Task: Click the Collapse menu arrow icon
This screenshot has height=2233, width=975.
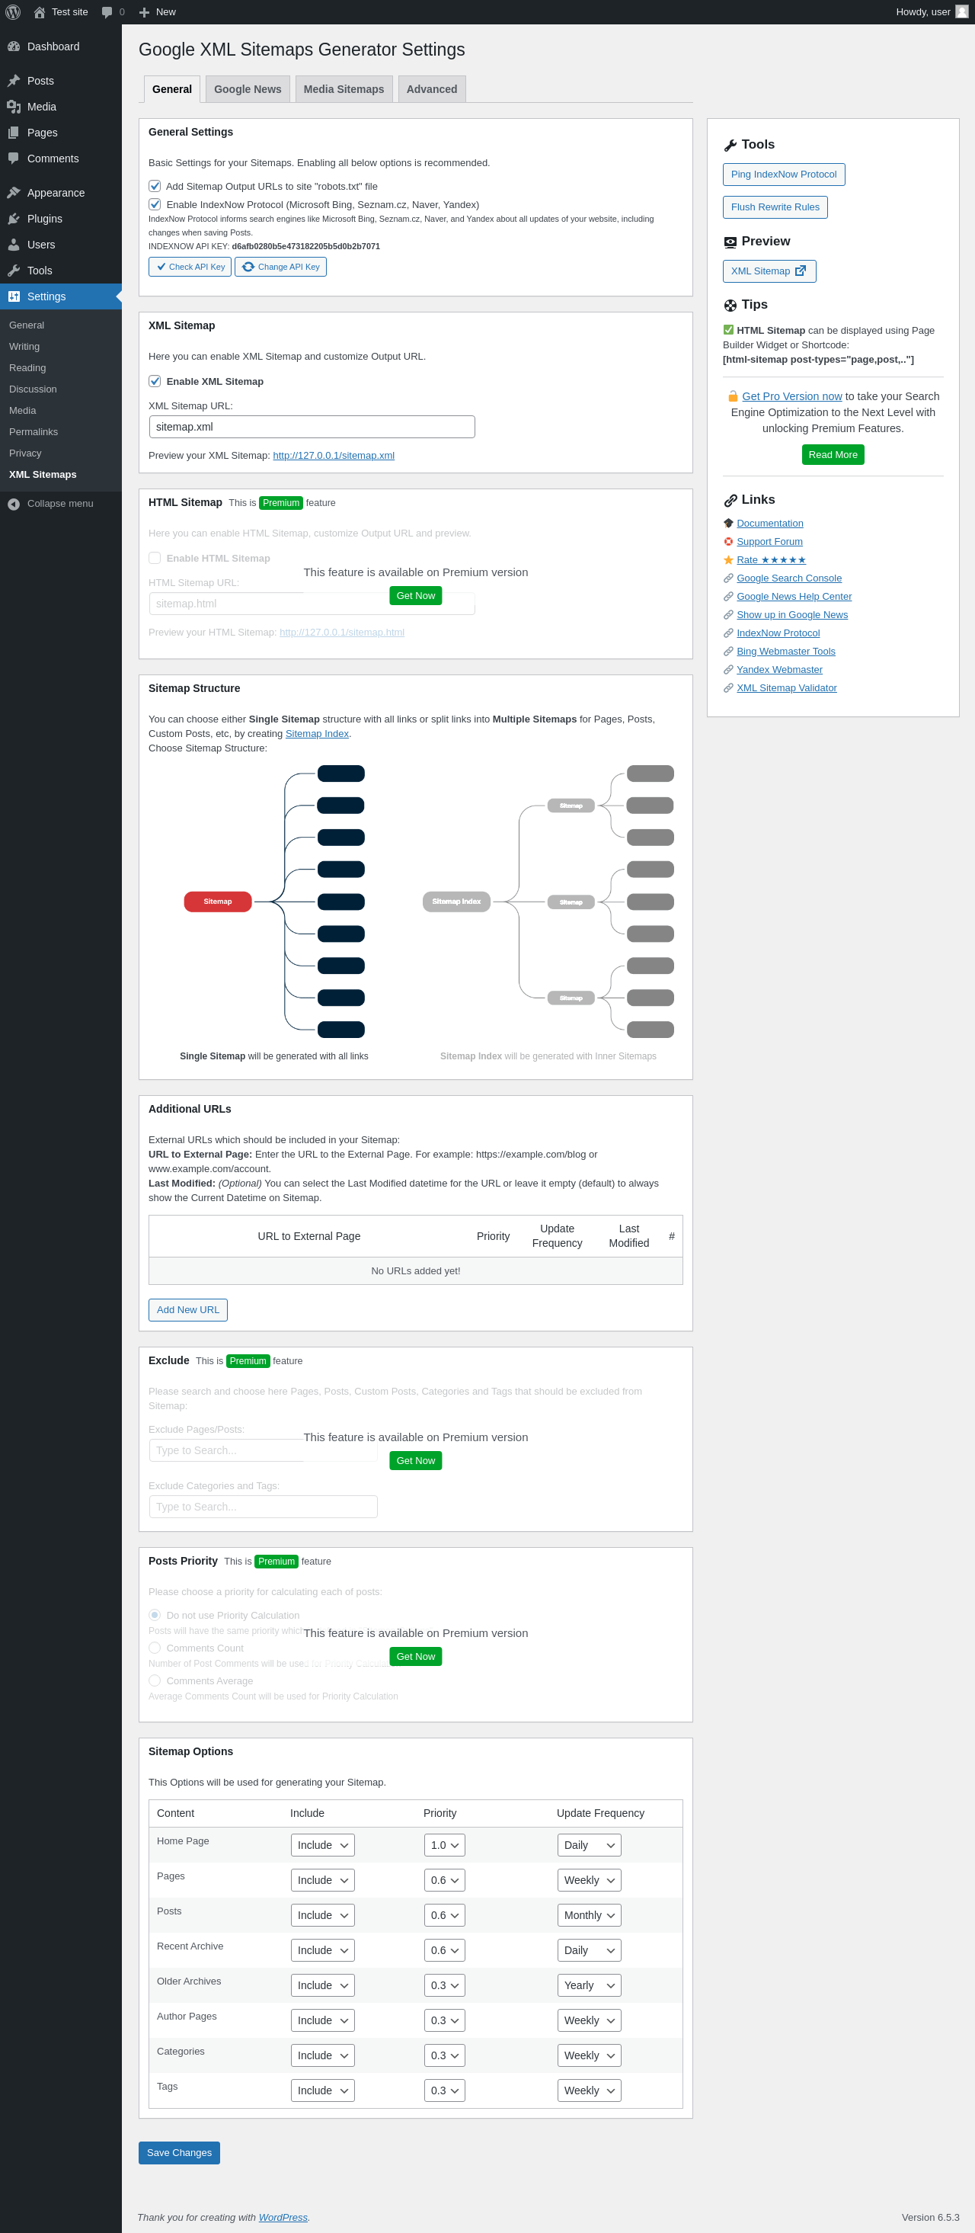Action: click(x=14, y=504)
